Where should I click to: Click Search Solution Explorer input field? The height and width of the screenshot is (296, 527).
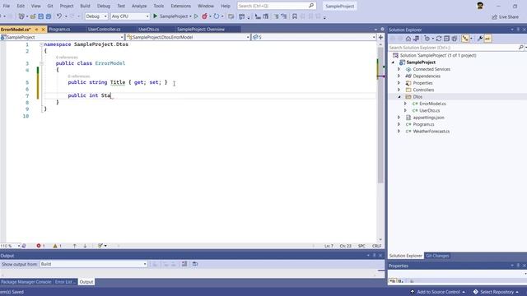coord(453,48)
